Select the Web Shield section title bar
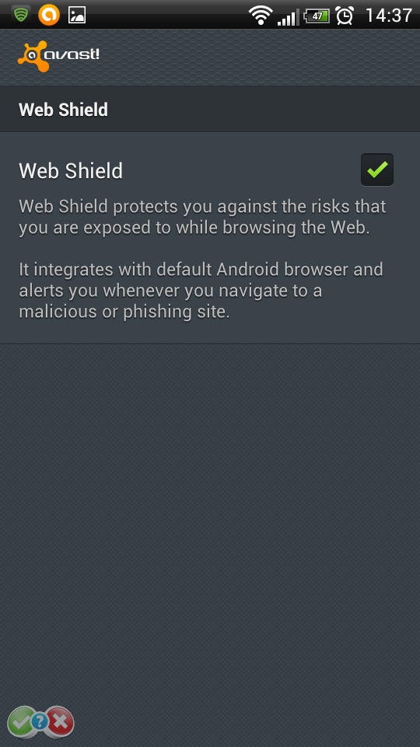 point(210,109)
